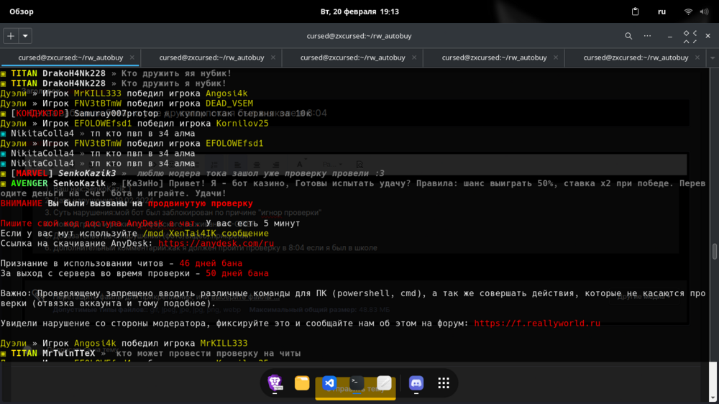The width and height of the screenshot is (719, 404).
Task: Launch Brave browser from the dock
Action: point(275,382)
